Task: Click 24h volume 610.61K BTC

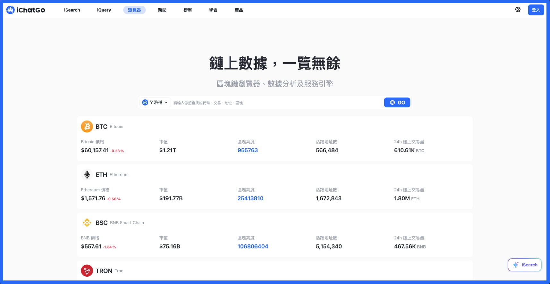Action: pyautogui.click(x=409, y=150)
